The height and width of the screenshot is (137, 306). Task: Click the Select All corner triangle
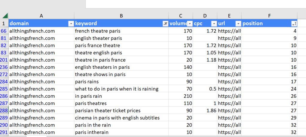pos(5,16)
